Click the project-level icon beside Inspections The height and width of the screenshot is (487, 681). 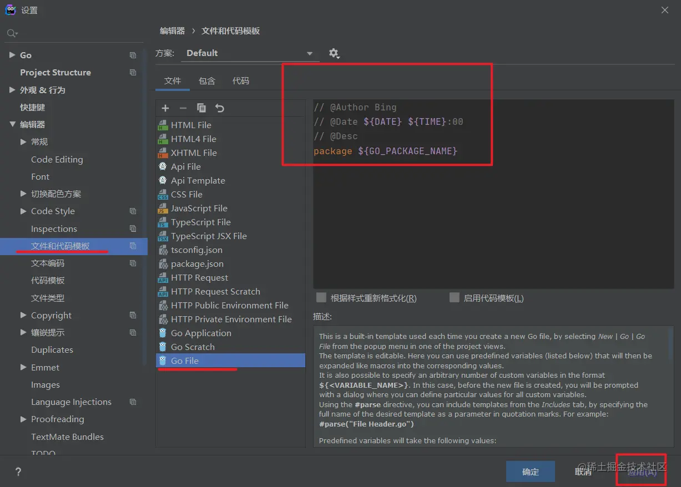point(133,229)
